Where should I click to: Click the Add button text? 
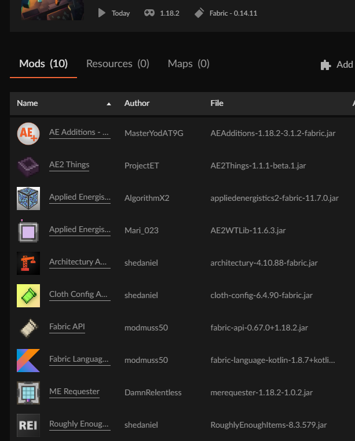345,64
